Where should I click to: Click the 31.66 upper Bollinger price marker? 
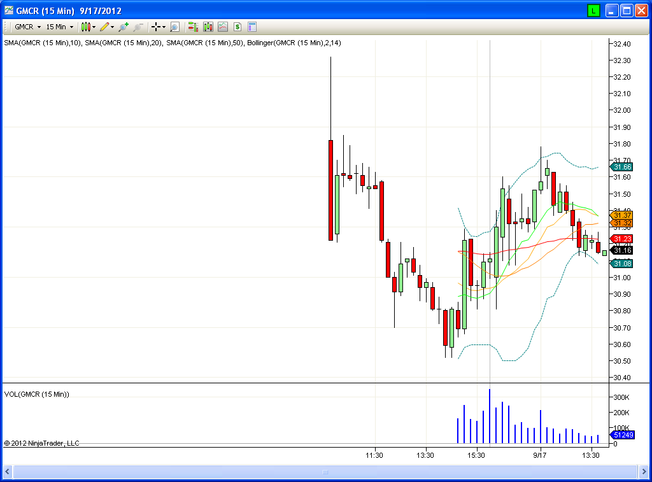click(x=621, y=167)
